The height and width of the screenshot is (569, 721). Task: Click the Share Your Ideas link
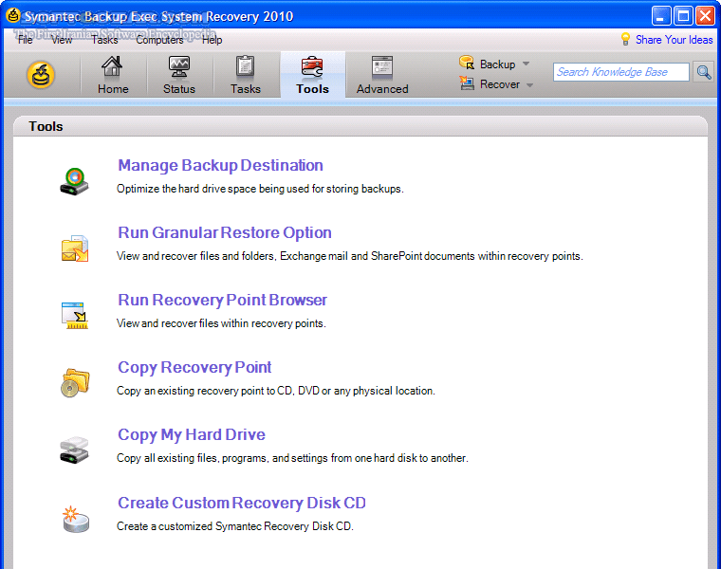(x=675, y=40)
